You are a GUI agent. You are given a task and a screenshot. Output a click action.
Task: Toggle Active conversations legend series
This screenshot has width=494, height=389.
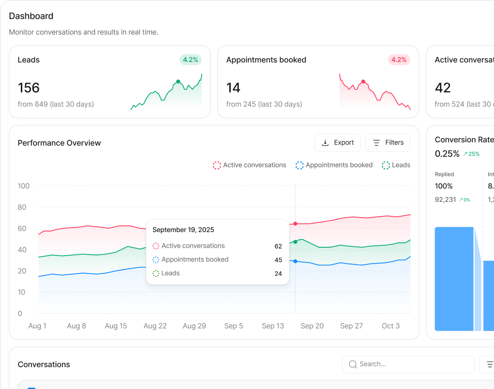pyautogui.click(x=249, y=165)
